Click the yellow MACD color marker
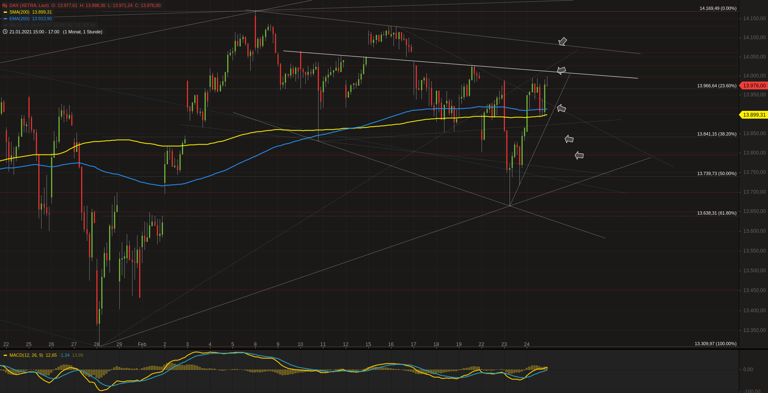Image resolution: width=768 pixels, height=393 pixels. (x=5, y=355)
